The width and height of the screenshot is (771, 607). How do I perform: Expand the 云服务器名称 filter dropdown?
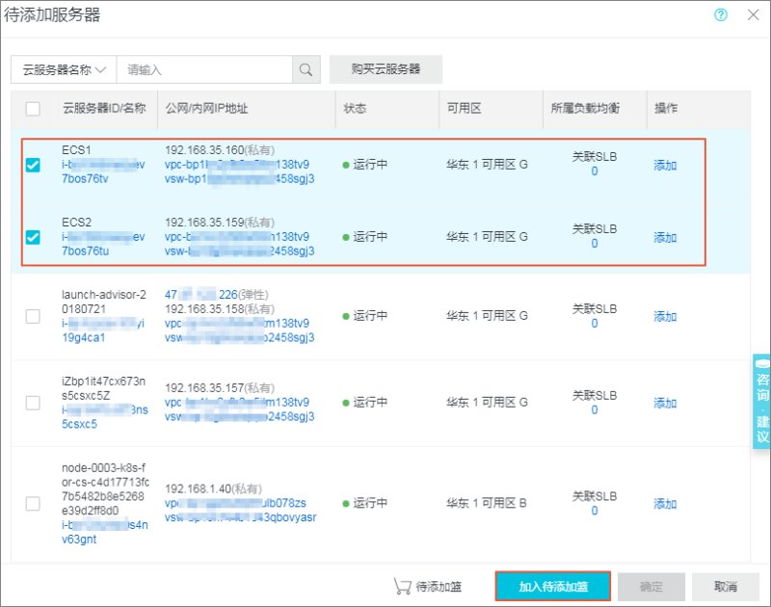[x=64, y=69]
